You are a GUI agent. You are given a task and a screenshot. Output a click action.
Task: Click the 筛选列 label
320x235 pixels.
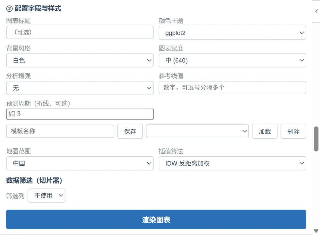[x=15, y=196]
